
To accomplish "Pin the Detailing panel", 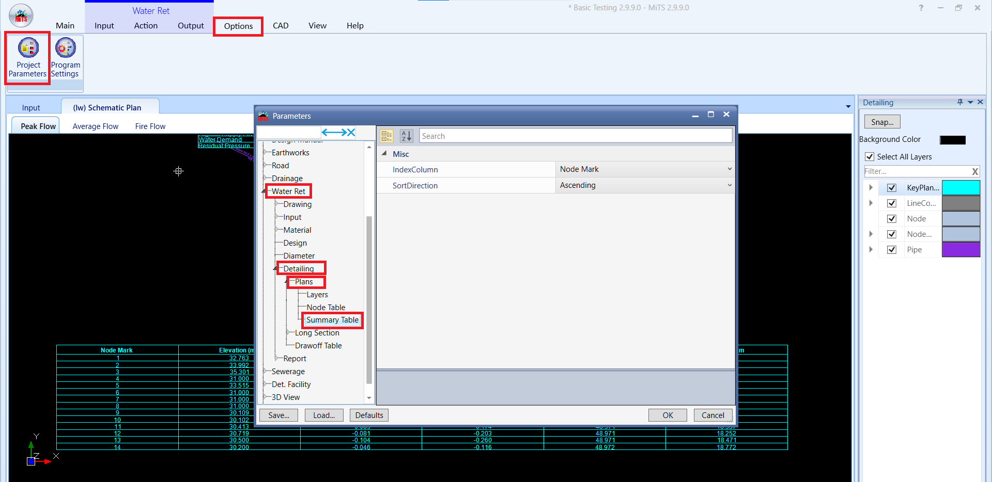I will pyautogui.click(x=960, y=102).
